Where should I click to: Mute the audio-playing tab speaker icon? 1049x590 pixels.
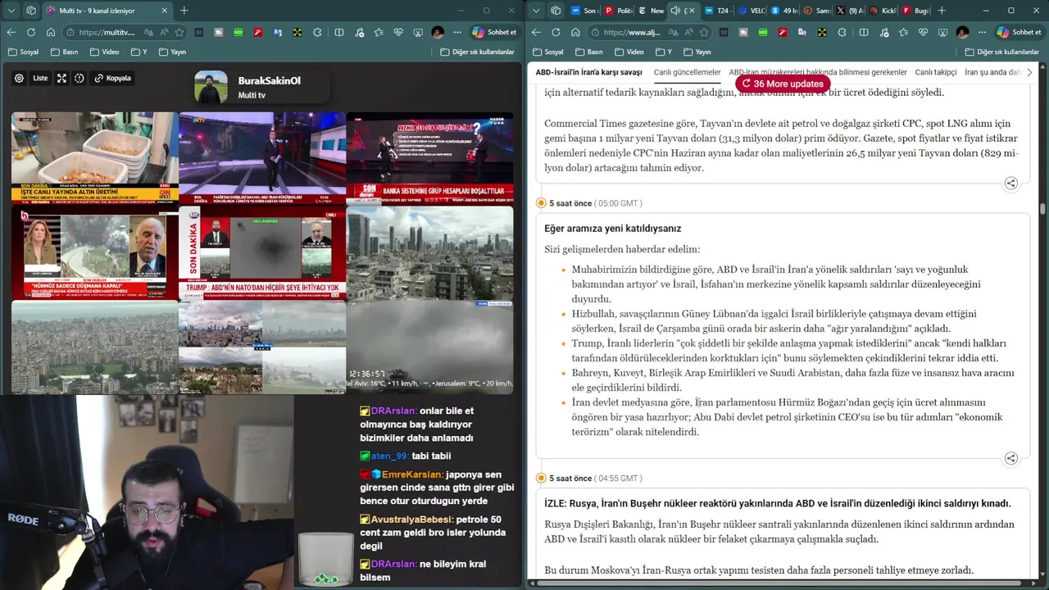[x=675, y=11]
